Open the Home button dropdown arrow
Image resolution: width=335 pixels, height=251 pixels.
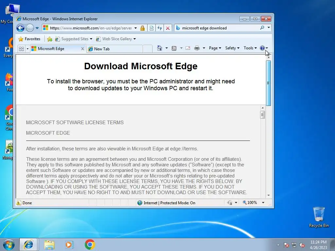point(167,48)
